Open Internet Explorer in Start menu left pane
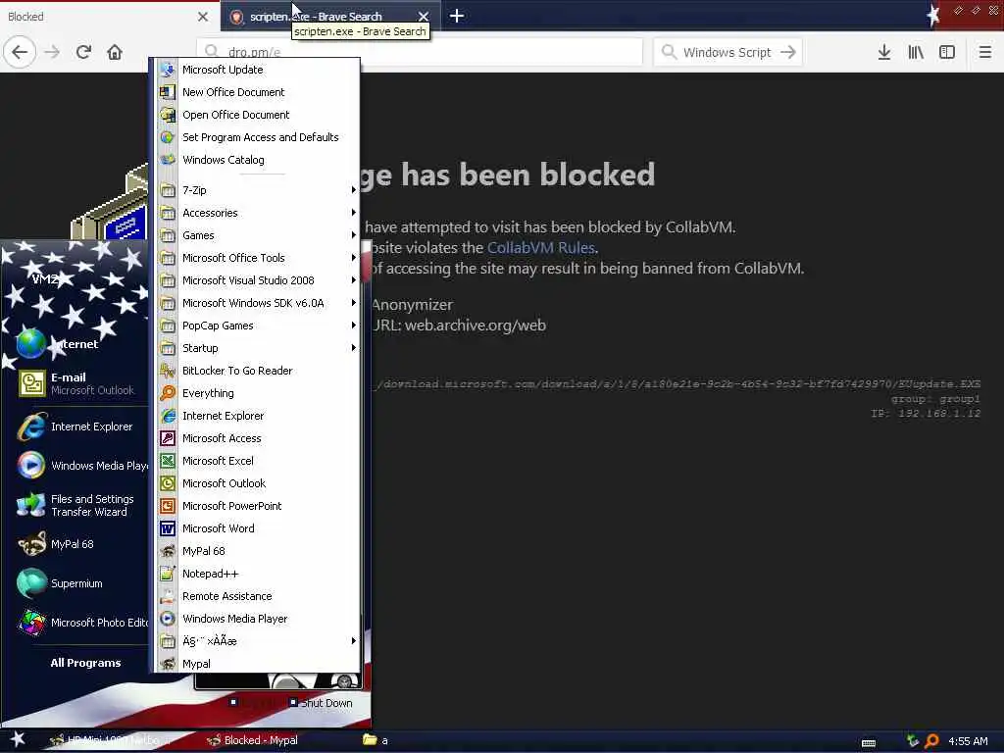The image size is (1004, 753). 75,427
